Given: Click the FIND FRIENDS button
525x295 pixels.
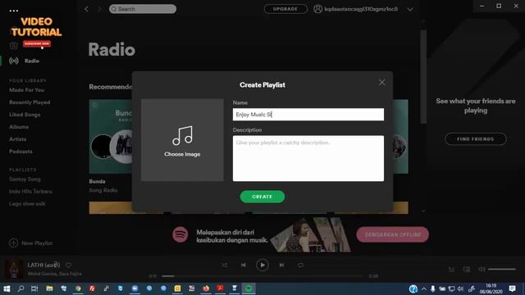Looking at the screenshot, I should [x=476, y=139].
